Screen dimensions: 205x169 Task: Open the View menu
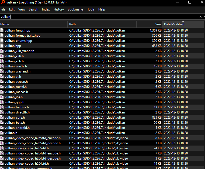coord(22,9)
